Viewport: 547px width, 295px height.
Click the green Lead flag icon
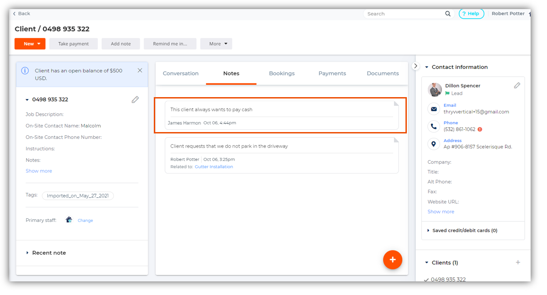pos(447,93)
